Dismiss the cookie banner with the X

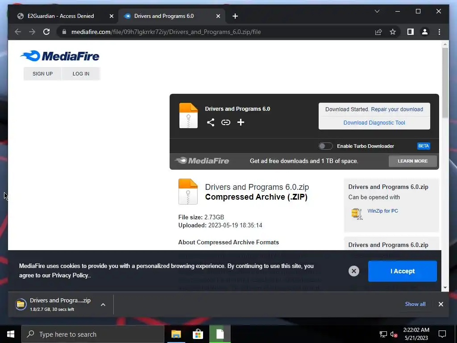[354, 271]
